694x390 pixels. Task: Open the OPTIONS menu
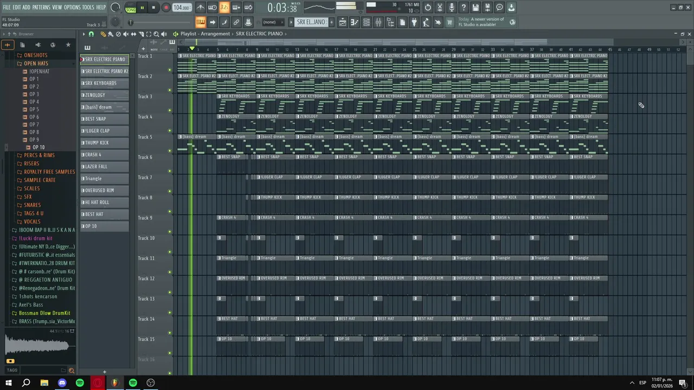(x=72, y=7)
